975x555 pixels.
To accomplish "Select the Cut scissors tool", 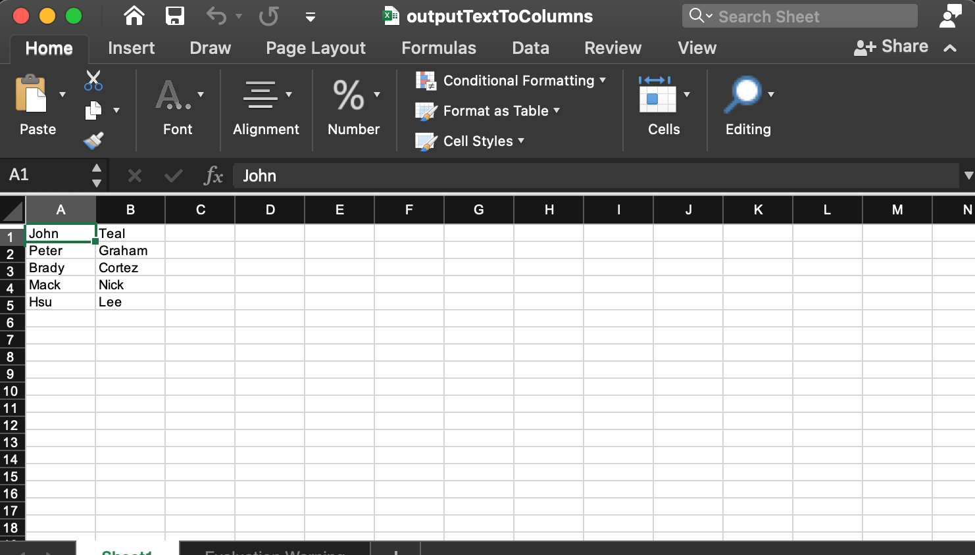I will [x=92, y=78].
